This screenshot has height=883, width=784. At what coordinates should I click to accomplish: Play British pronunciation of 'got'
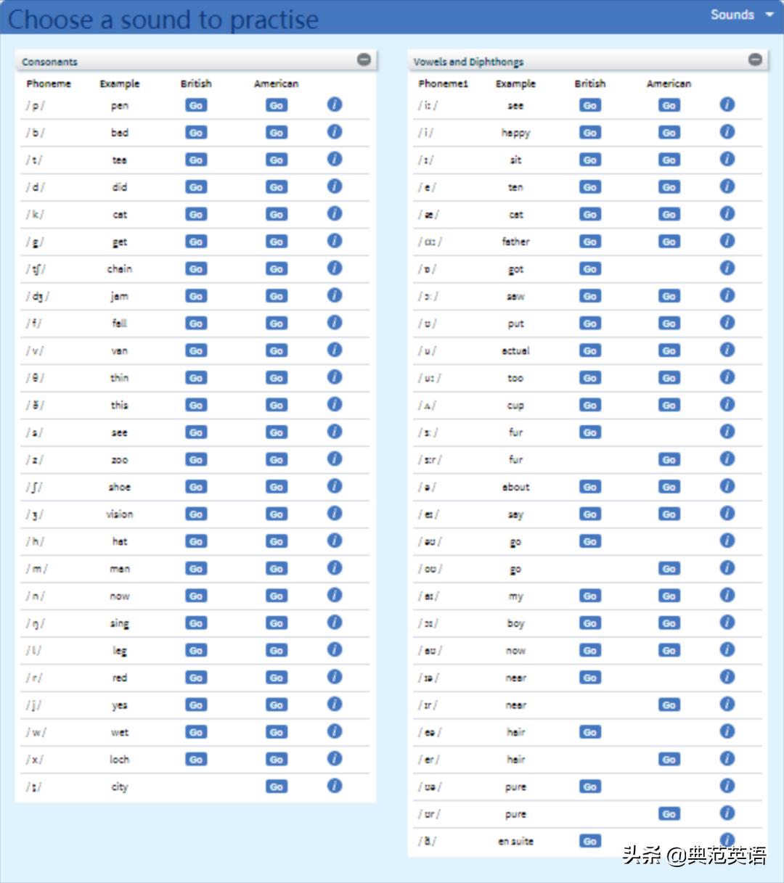coord(590,269)
